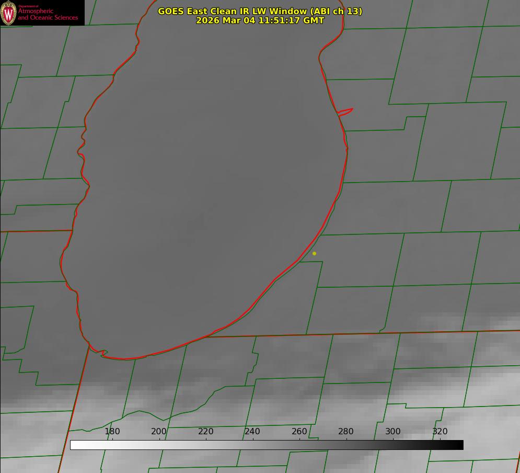Screen dimensions: 520x473
Task: Select the 220 temperature scale label
Action: [x=206, y=431]
